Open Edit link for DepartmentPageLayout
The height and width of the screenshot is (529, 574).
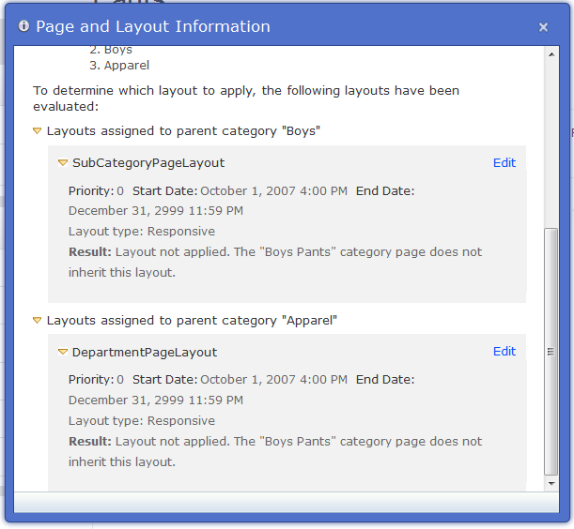click(x=504, y=352)
